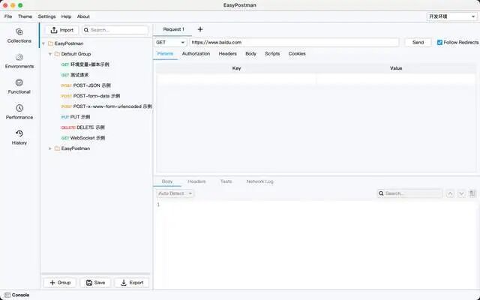480x300 pixels.
Task: Click the Group button to add group
Action: click(60, 283)
